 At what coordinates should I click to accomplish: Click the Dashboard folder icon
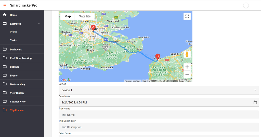point(5,49)
